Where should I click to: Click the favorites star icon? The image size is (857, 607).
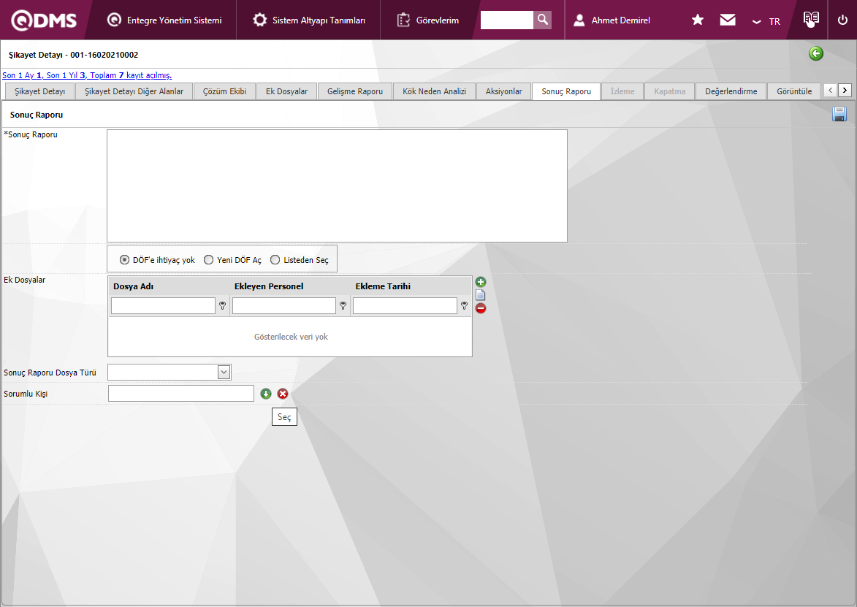click(698, 20)
